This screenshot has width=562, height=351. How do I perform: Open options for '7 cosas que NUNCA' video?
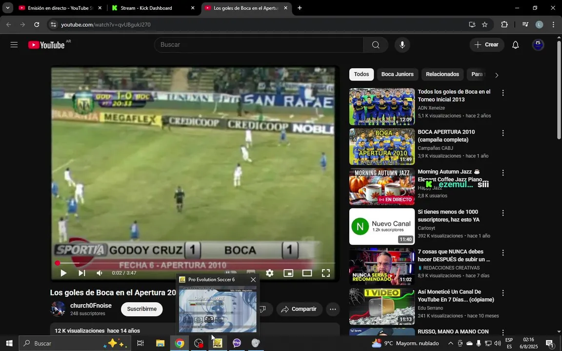pyautogui.click(x=503, y=253)
